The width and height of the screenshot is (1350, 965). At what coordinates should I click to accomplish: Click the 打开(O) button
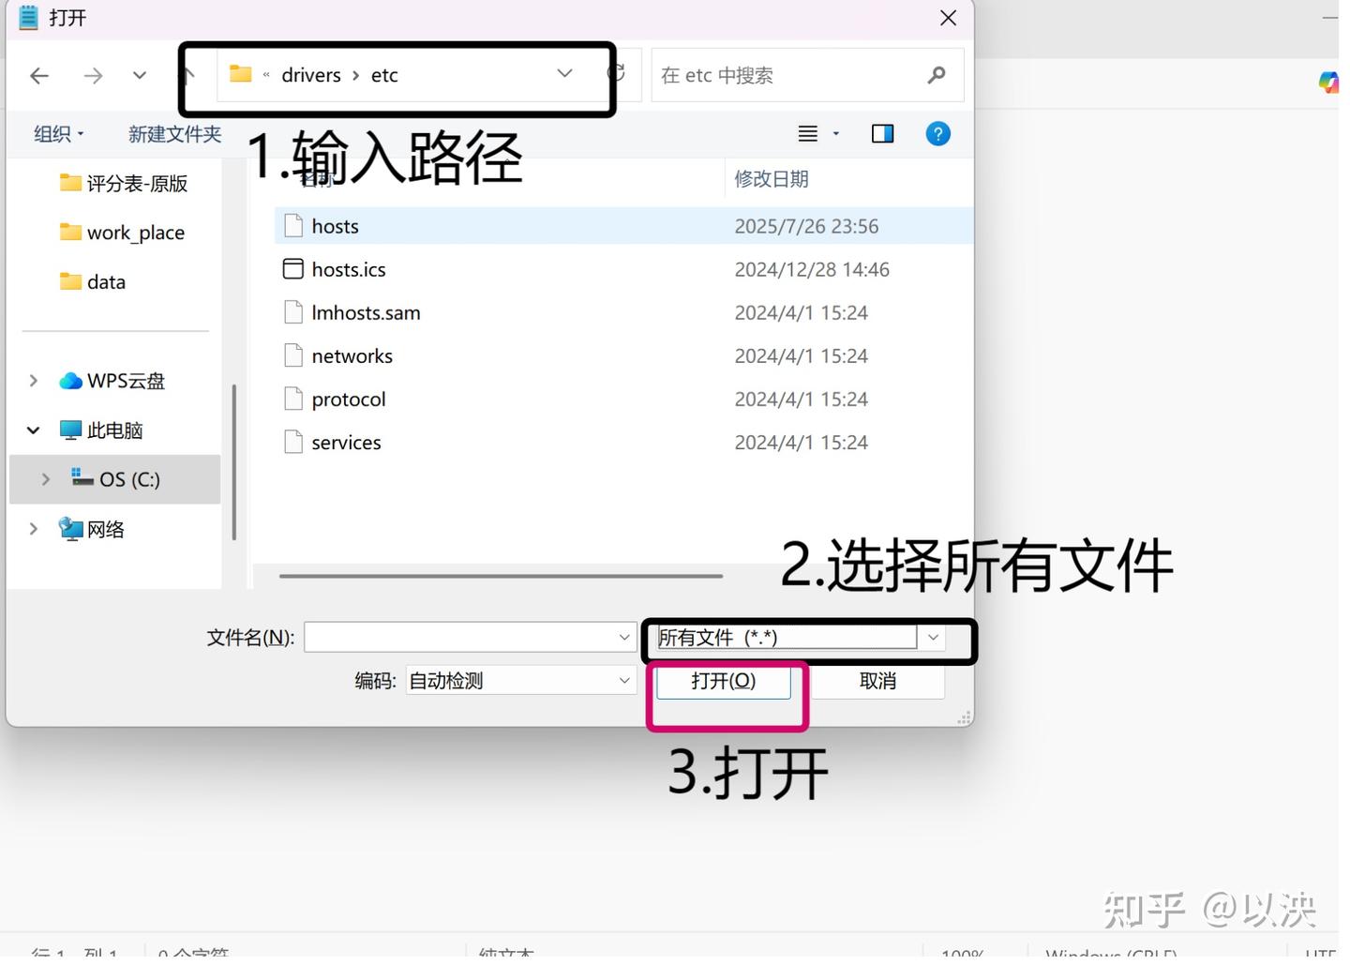pyautogui.click(x=725, y=681)
